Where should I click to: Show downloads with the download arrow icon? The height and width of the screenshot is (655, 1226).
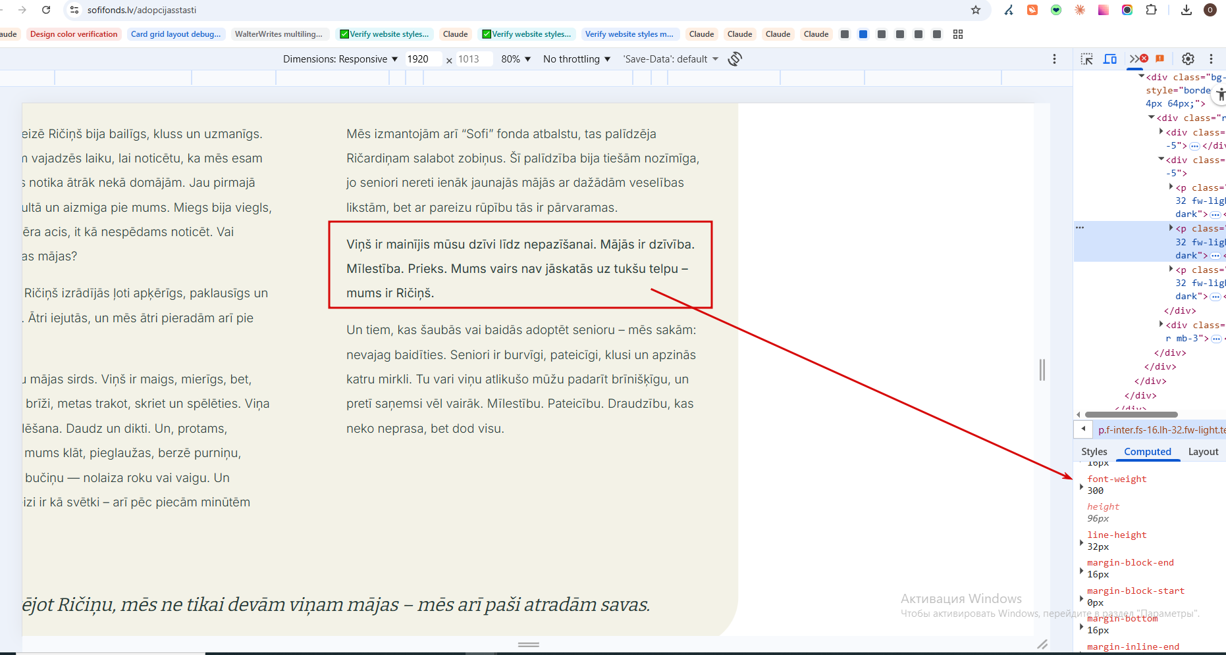(1186, 10)
